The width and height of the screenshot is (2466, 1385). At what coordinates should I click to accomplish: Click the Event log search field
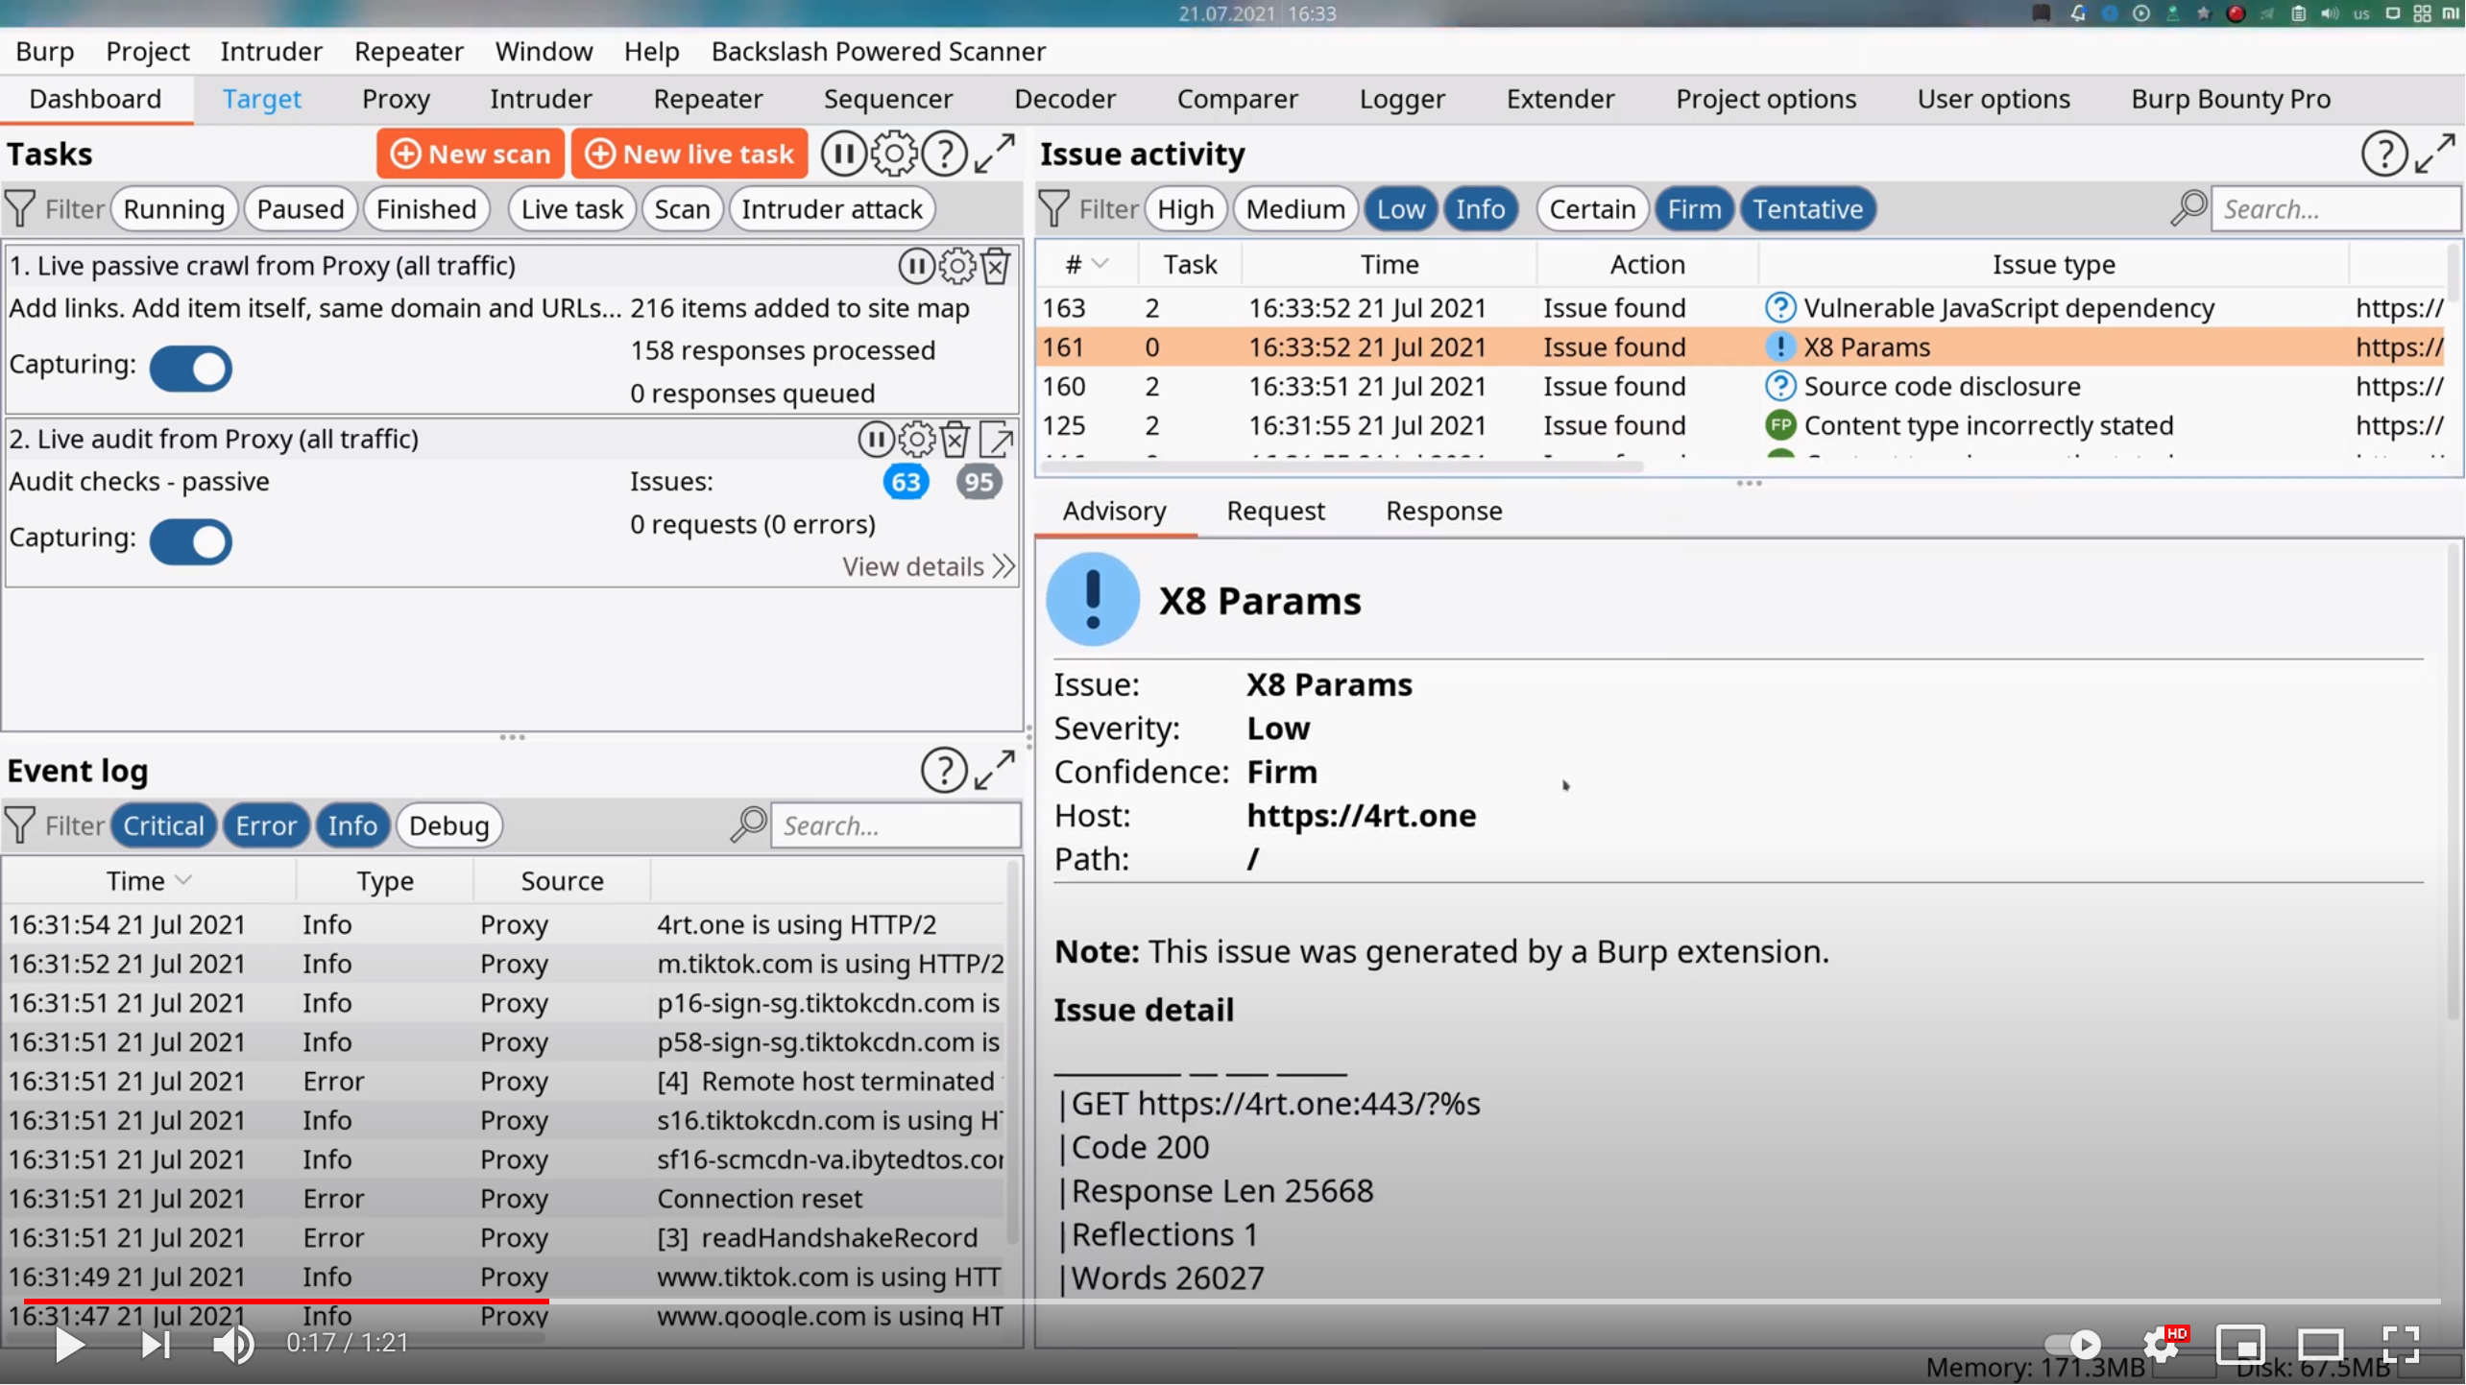coord(895,825)
